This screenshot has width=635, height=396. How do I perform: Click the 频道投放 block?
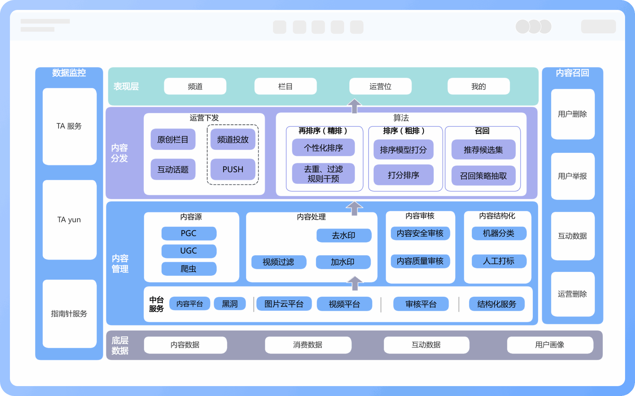pyautogui.click(x=233, y=140)
